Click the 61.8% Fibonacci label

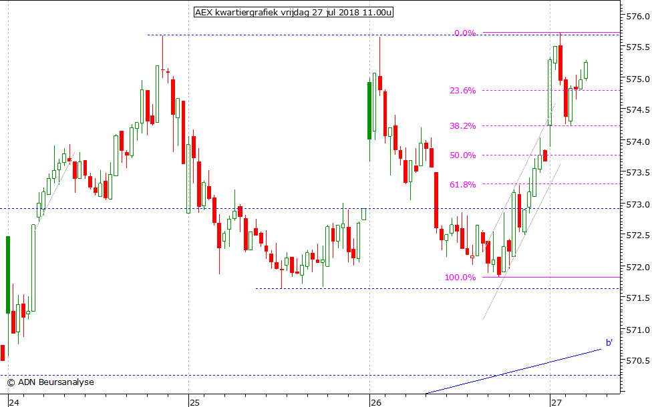pyautogui.click(x=462, y=185)
